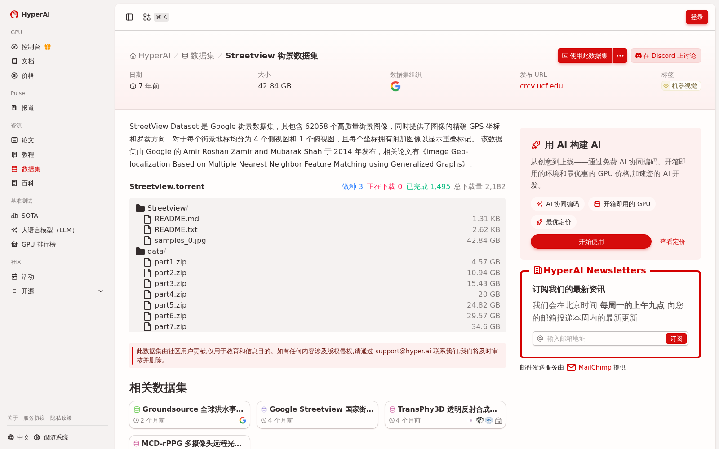
Task: Click part2.zip file name
Action: [170, 273]
